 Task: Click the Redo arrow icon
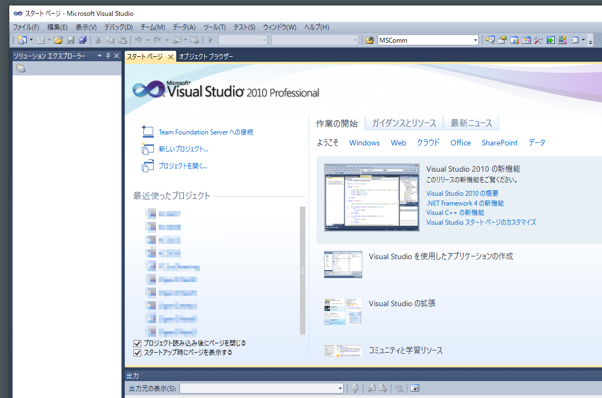[158, 40]
